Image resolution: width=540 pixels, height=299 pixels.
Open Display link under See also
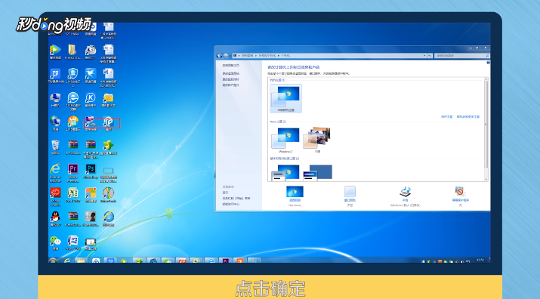(225, 193)
